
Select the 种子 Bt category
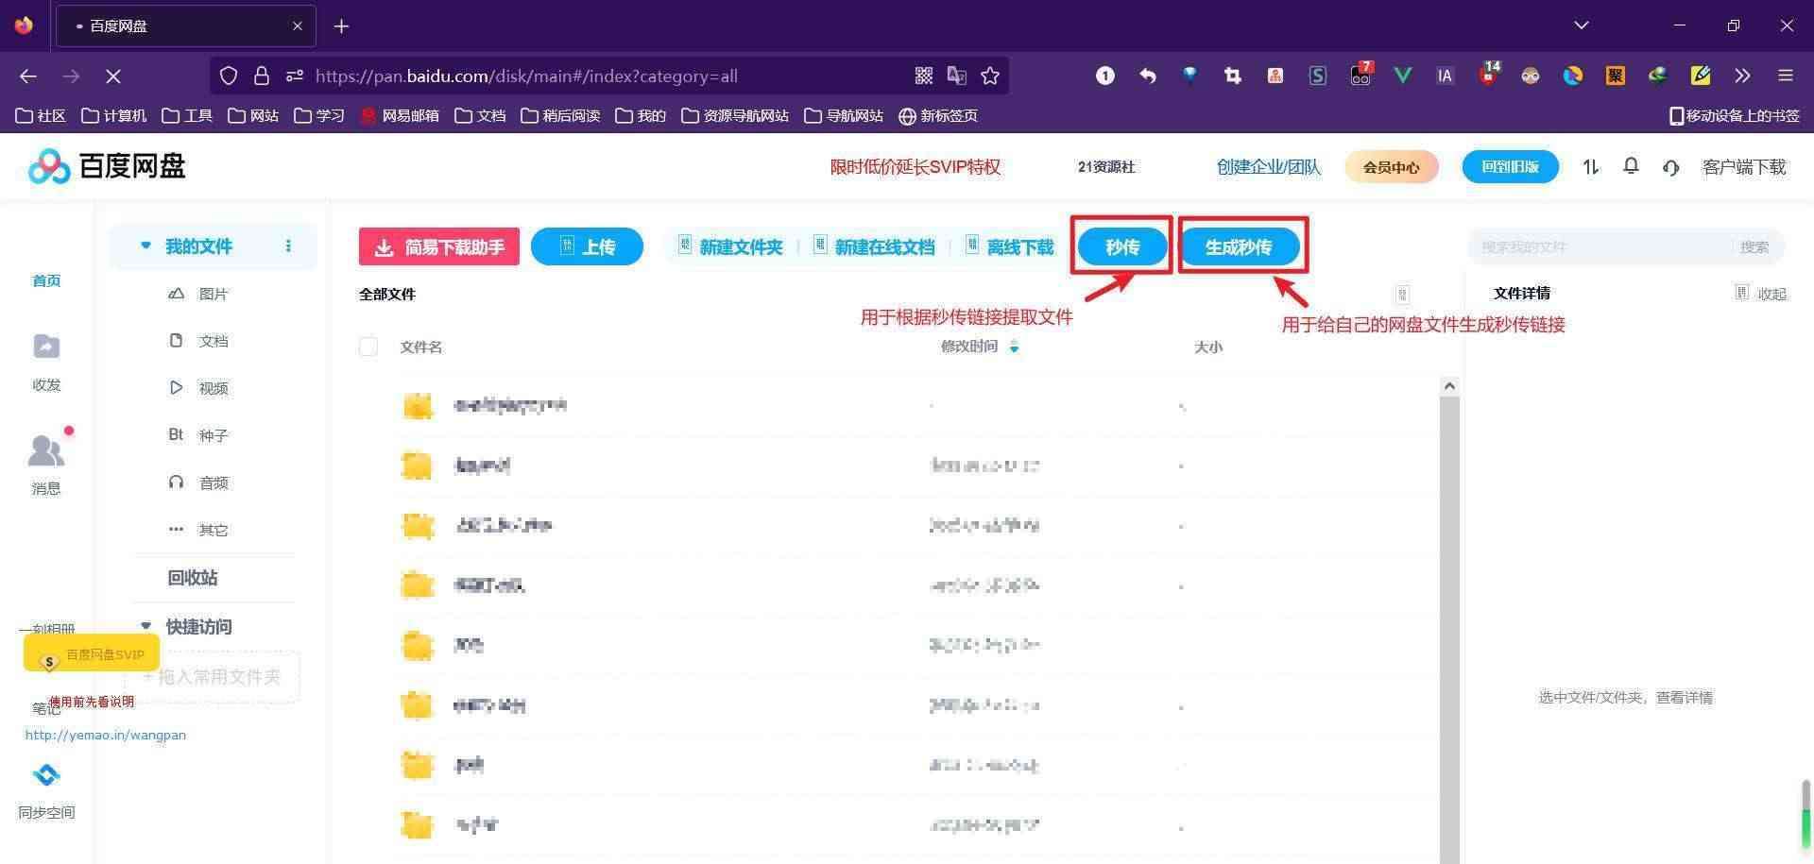coord(213,435)
